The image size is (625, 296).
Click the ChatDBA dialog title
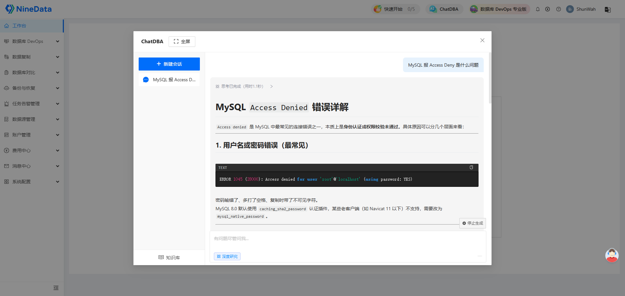pos(152,42)
